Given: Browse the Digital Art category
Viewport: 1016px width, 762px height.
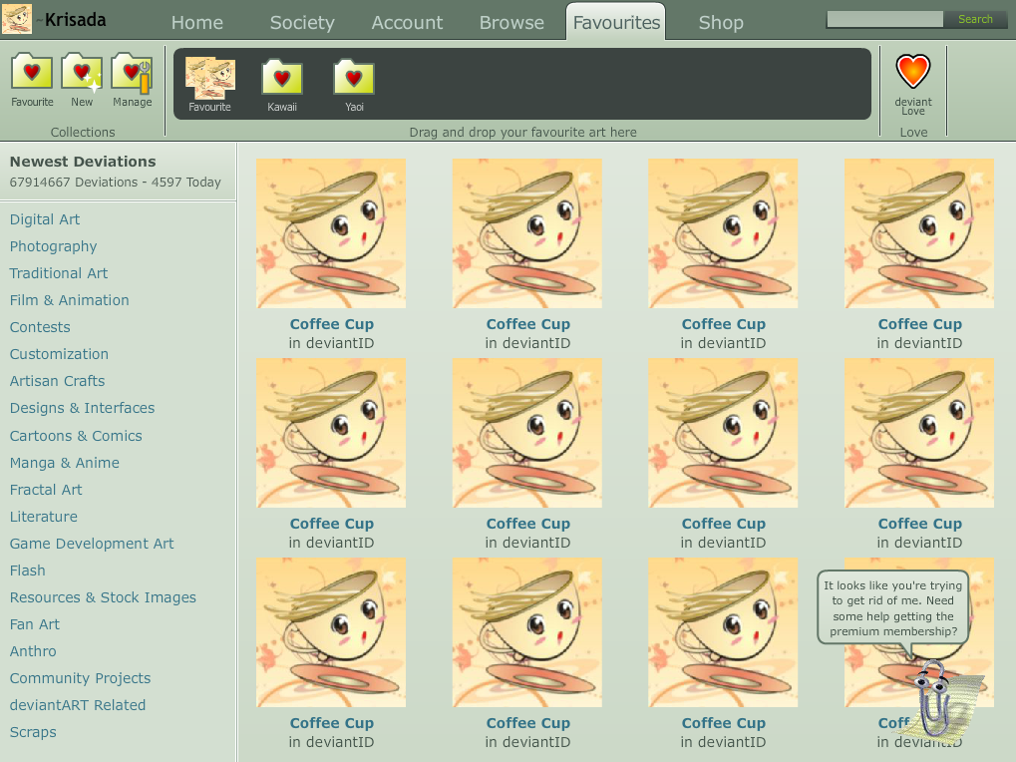Looking at the screenshot, I should pos(45,219).
